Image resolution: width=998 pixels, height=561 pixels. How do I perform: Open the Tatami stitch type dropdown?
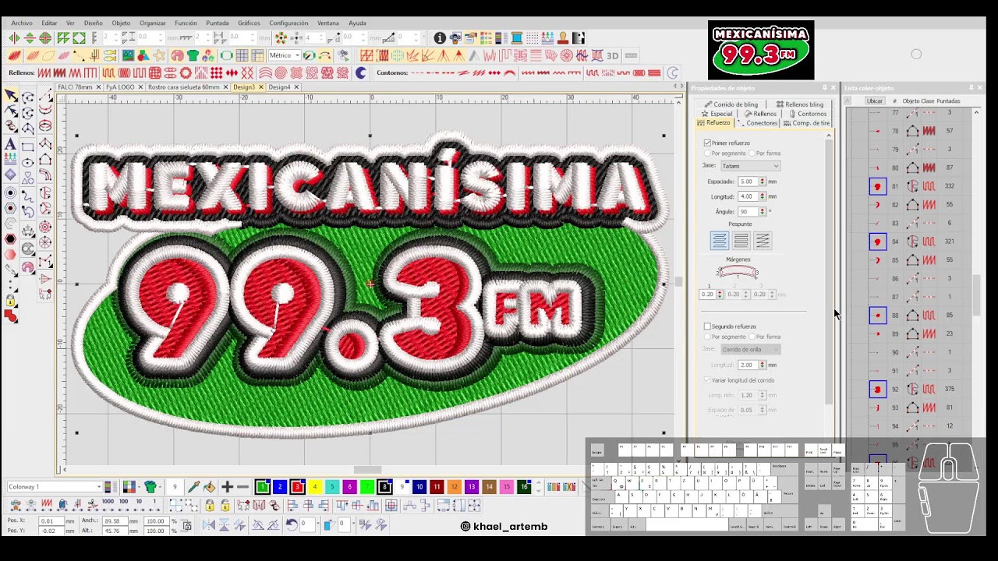coord(750,166)
